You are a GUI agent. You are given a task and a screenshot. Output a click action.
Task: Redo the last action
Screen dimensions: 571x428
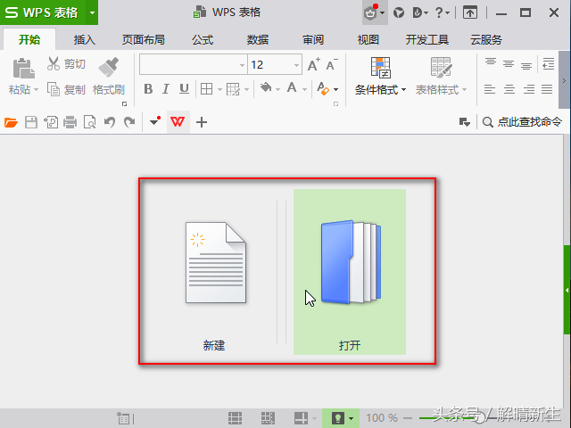click(x=129, y=122)
